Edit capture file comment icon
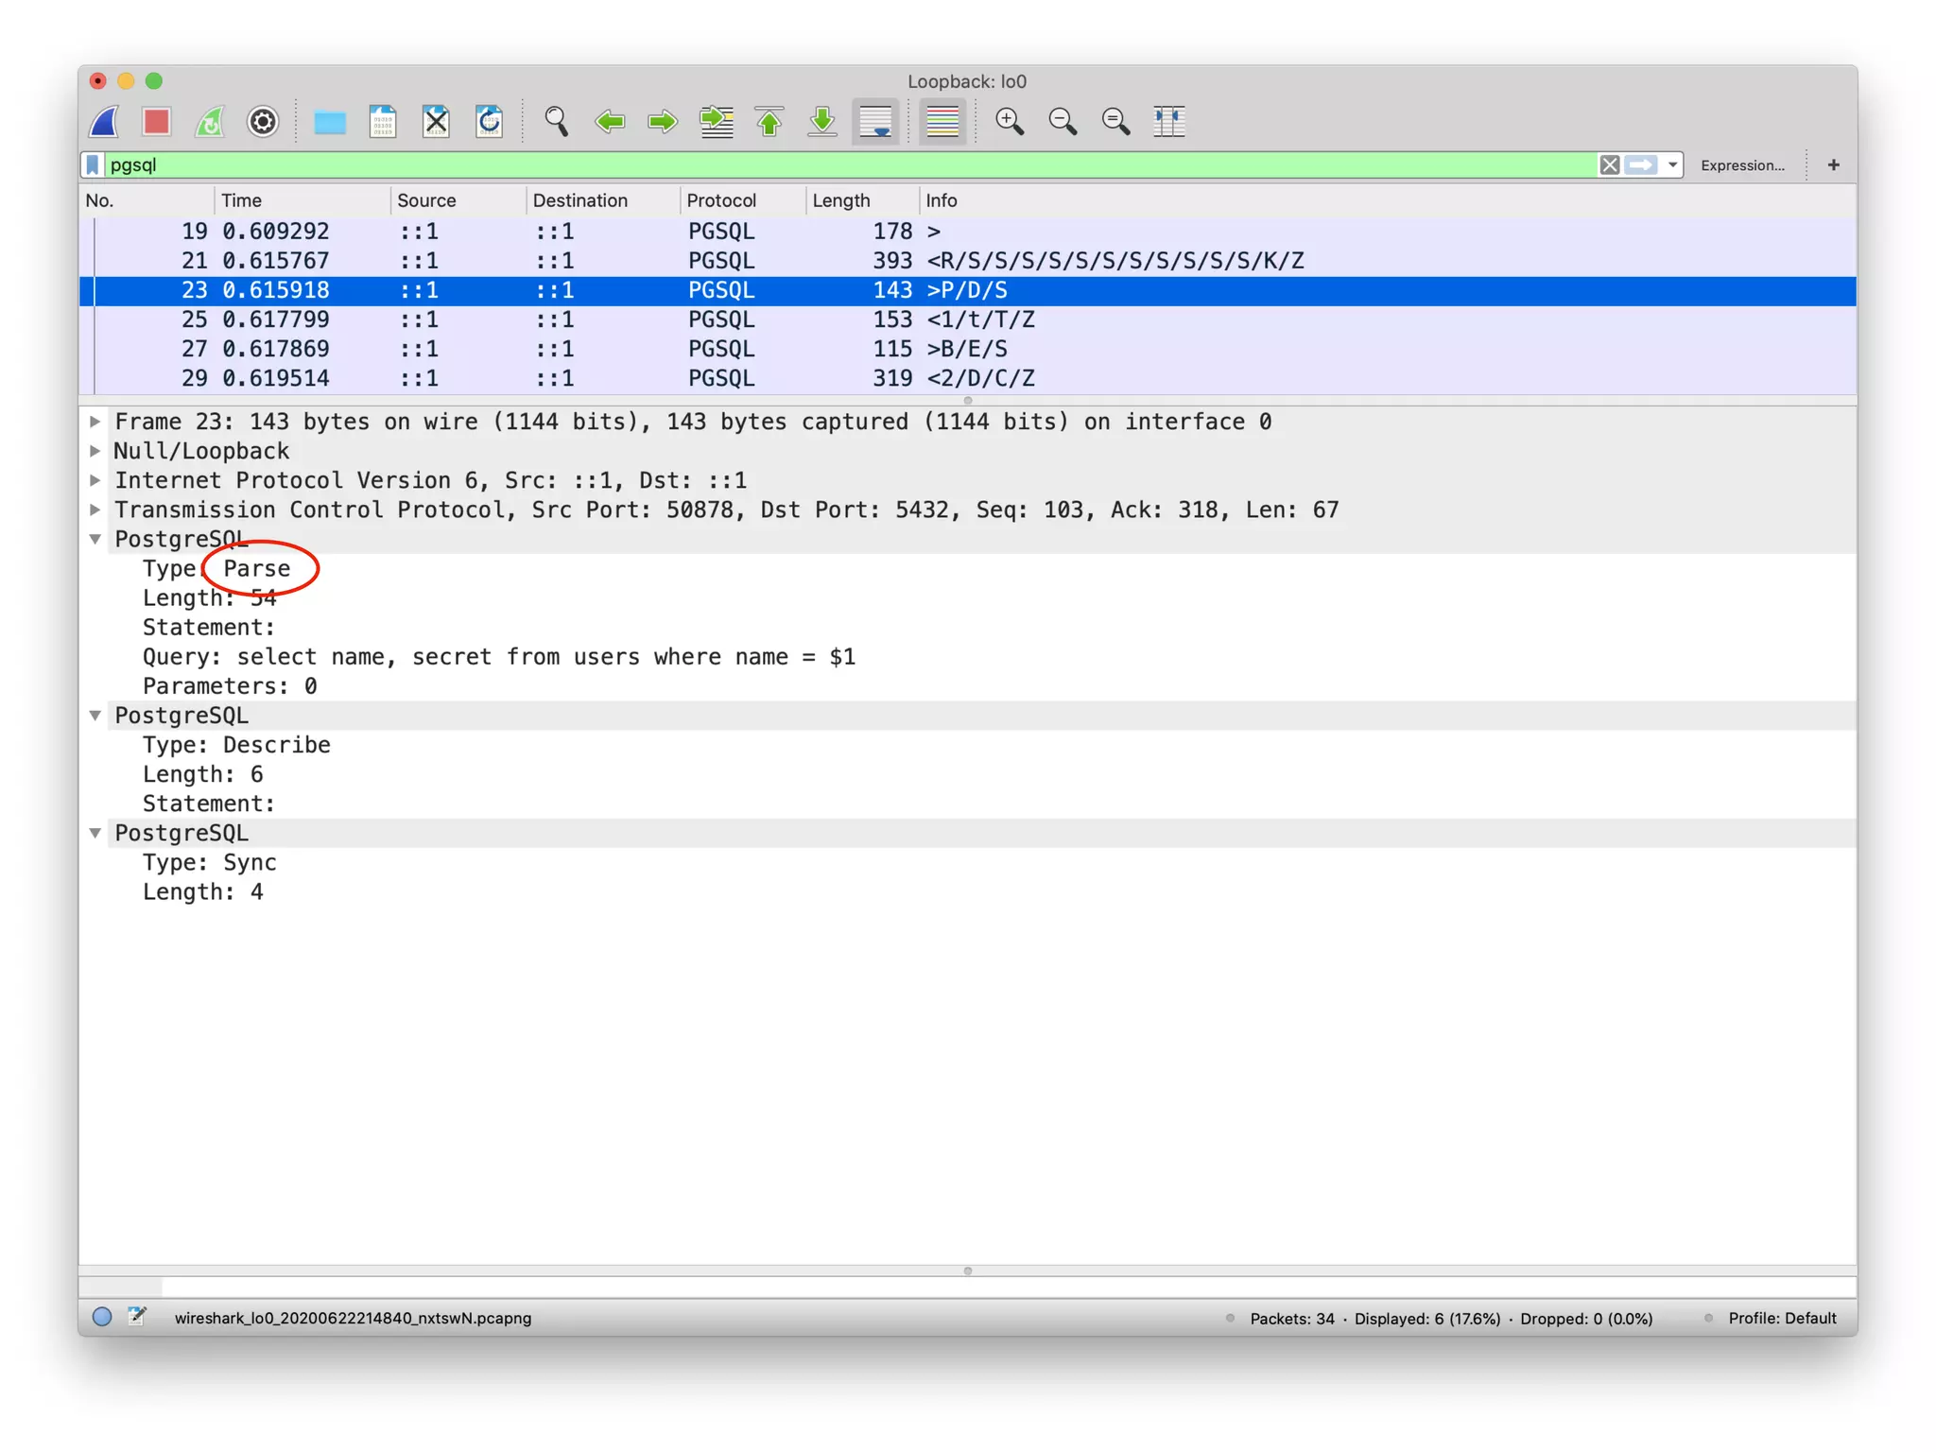This screenshot has width=1936, height=1452. coord(137,1317)
